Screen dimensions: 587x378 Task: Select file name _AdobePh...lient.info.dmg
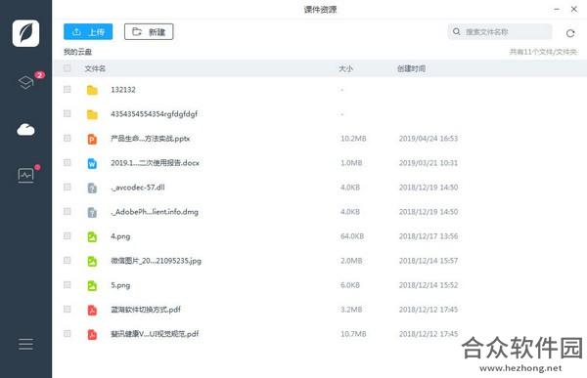coord(155,212)
